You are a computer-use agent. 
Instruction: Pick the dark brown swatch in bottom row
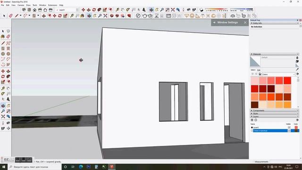[x=255, y=105]
